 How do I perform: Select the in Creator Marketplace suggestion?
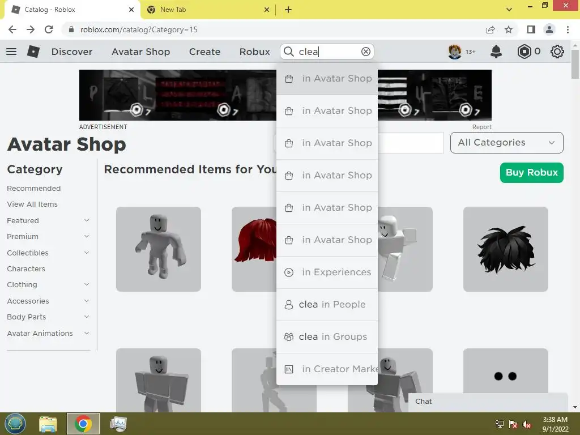(x=327, y=369)
